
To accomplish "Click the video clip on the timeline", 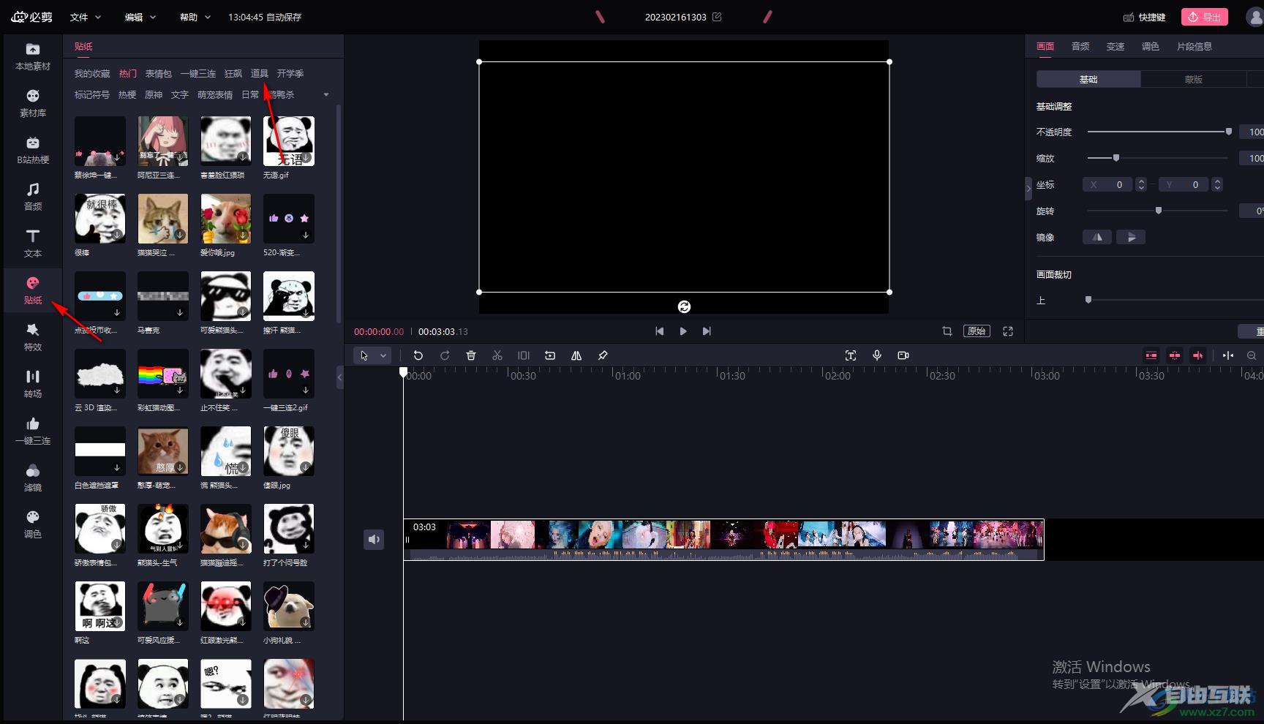I will click(x=723, y=540).
